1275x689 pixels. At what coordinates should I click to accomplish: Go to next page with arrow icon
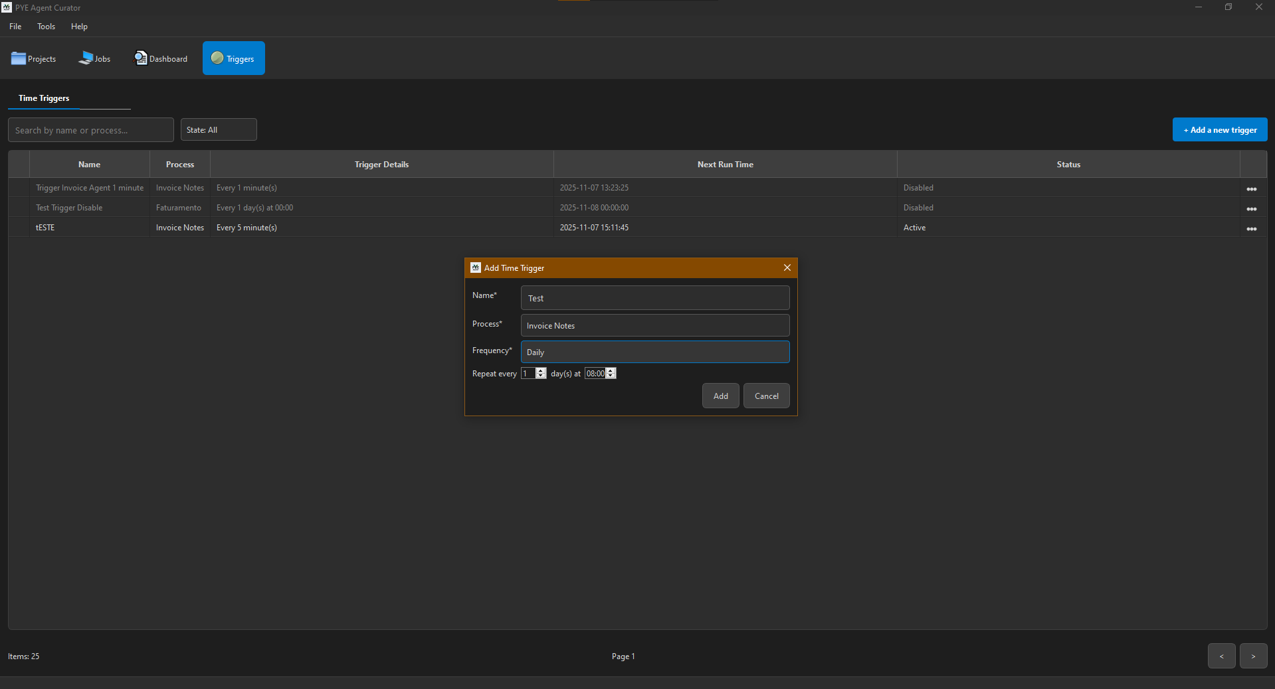point(1253,656)
